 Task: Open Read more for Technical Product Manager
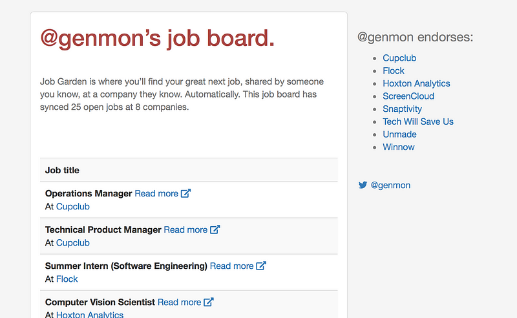point(185,229)
